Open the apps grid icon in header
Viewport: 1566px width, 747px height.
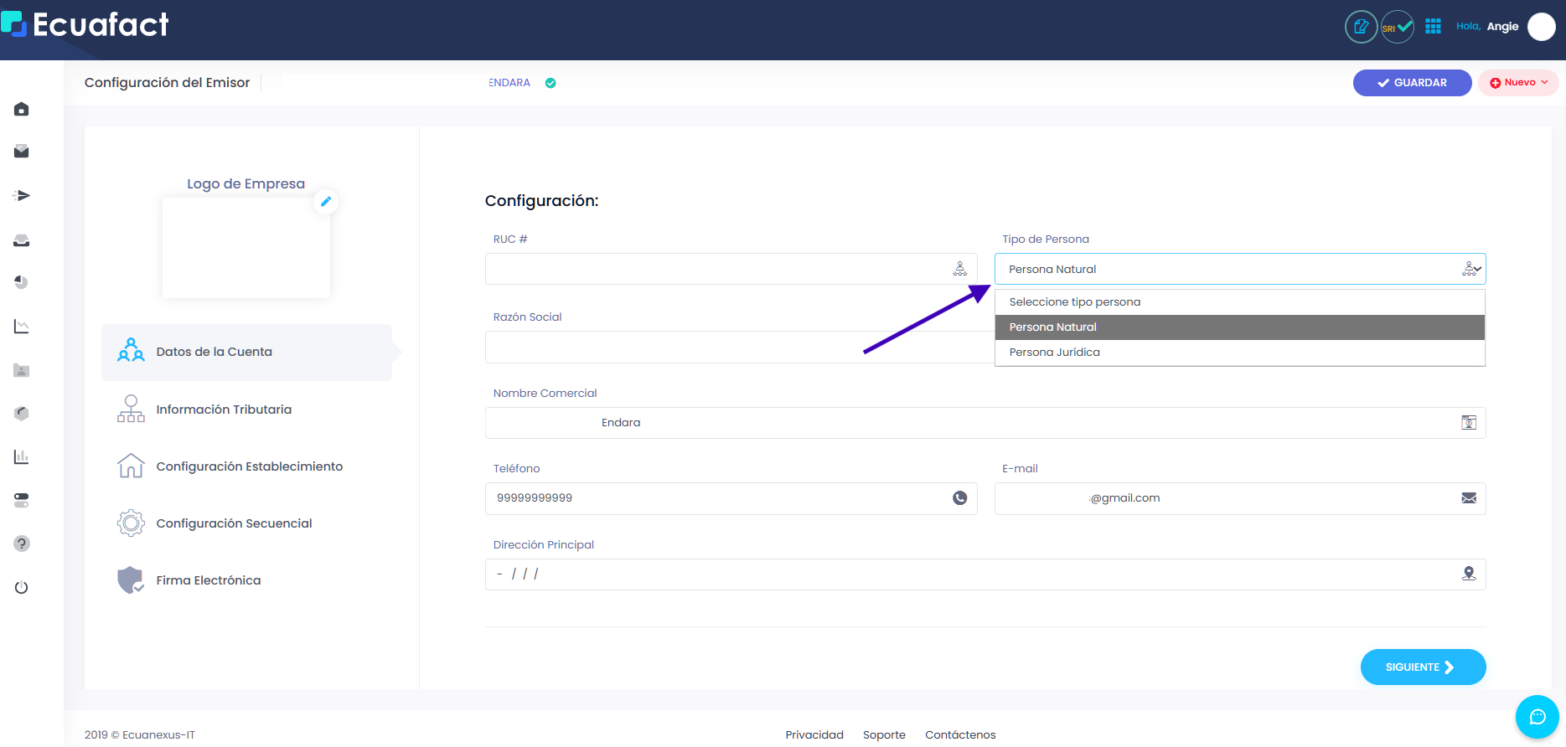point(1433,27)
